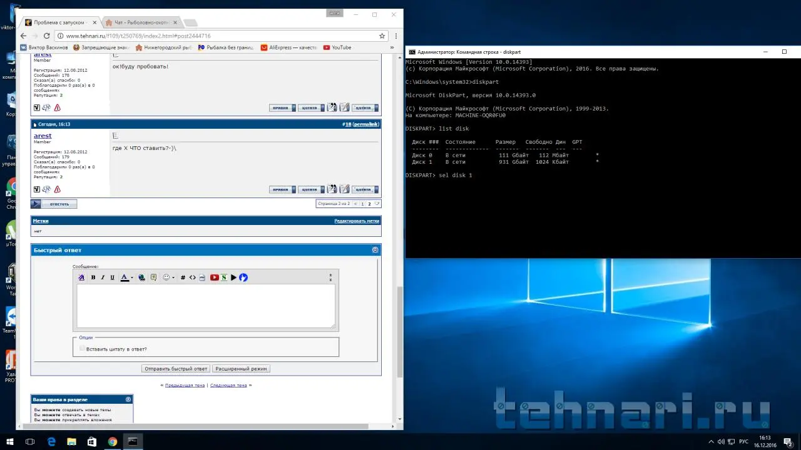Click multi-quote icon on upper post
Screen dimensions: 801x450
[332, 107]
